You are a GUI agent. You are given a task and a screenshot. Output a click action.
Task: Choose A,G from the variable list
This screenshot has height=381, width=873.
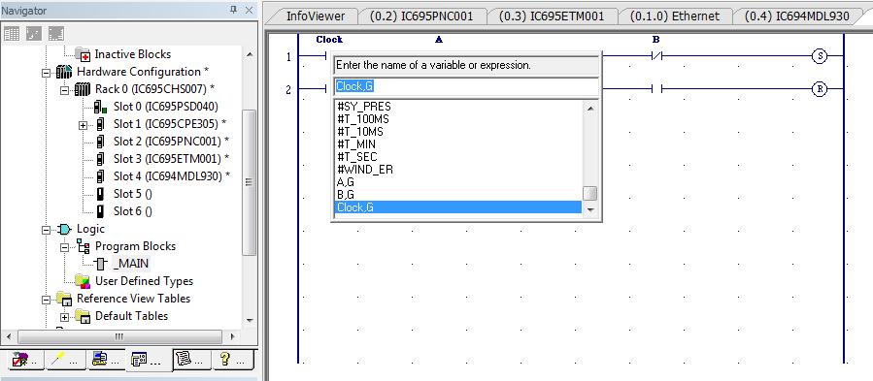(345, 182)
